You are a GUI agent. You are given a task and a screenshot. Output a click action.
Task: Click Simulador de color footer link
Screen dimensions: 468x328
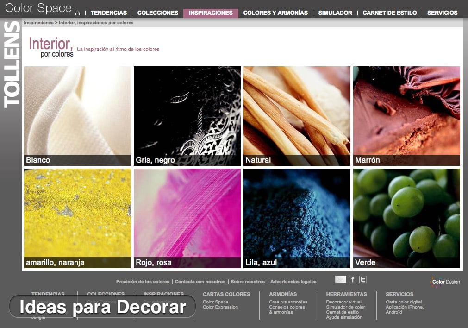click(x=345, y=307)
